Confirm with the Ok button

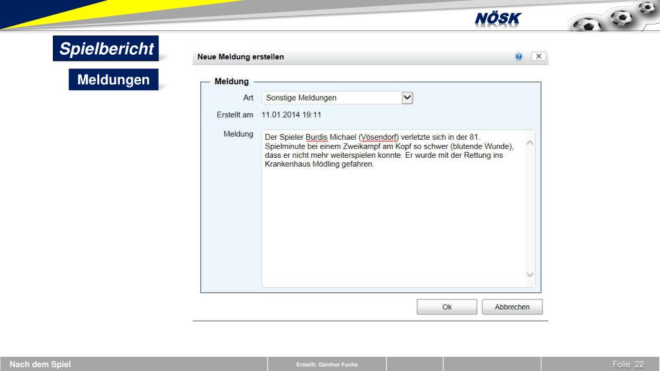coord(447,307)
